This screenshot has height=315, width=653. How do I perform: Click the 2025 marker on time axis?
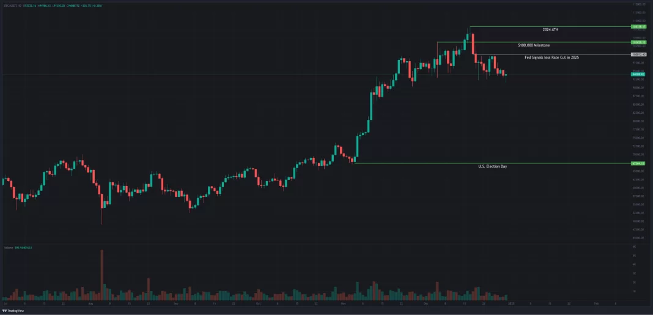click(x=511, y=303)
